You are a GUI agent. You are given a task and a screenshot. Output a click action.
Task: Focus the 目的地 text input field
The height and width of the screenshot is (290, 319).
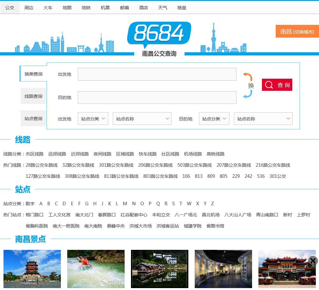pyautogui.click(x=157, y=98)
